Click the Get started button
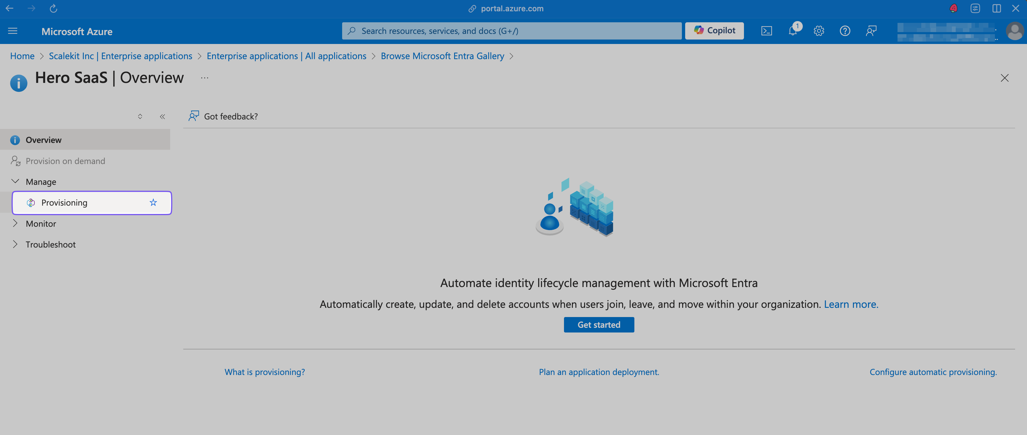Screen dimensions: 1027x435 coord(598,324)
